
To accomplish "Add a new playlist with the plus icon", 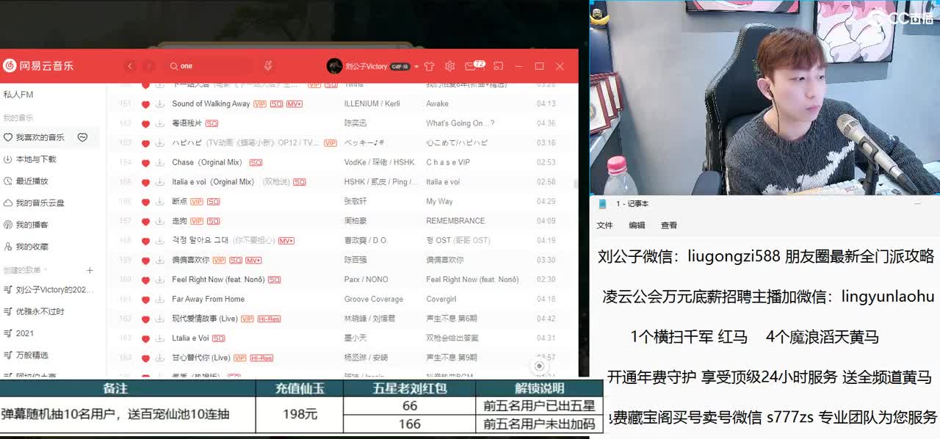I will (x=90, y=270).
